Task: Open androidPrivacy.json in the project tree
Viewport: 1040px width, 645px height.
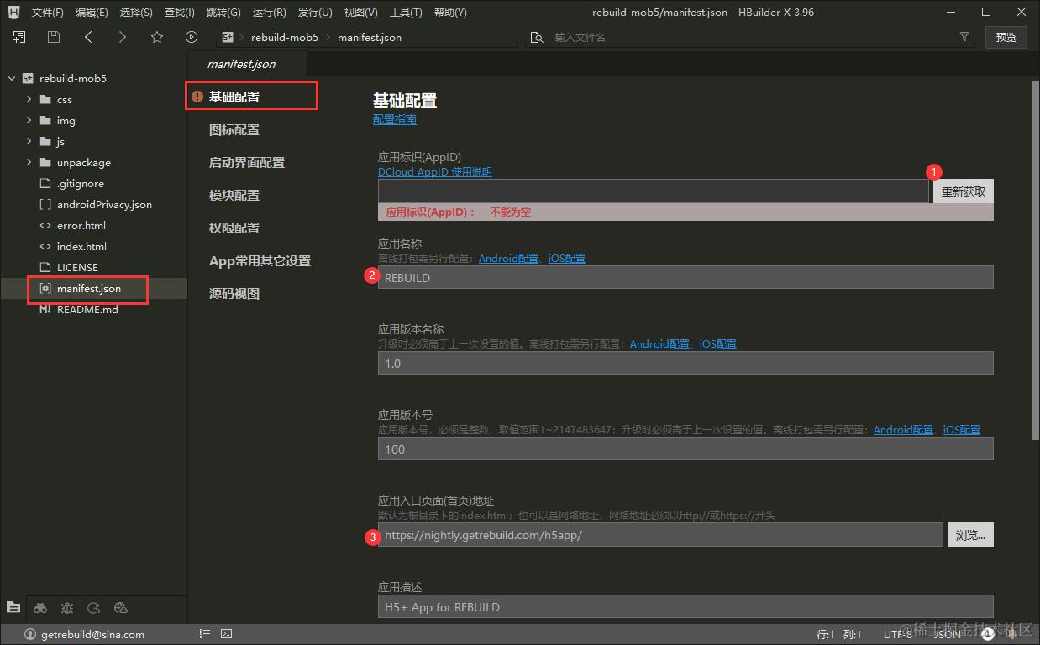Action: (x=104, y=204)
